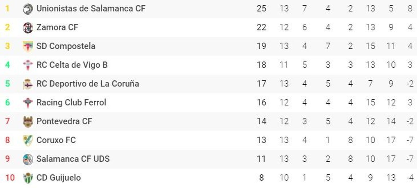Click the CD Guijuelo club crest

28,178
